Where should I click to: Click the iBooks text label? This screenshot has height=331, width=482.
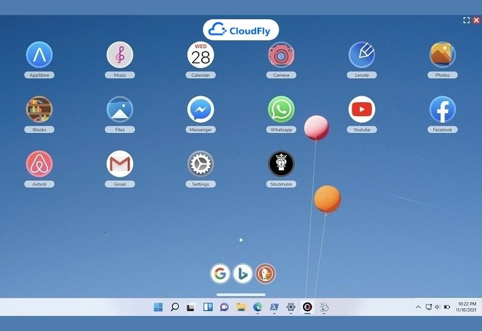(x=39, y=129)
